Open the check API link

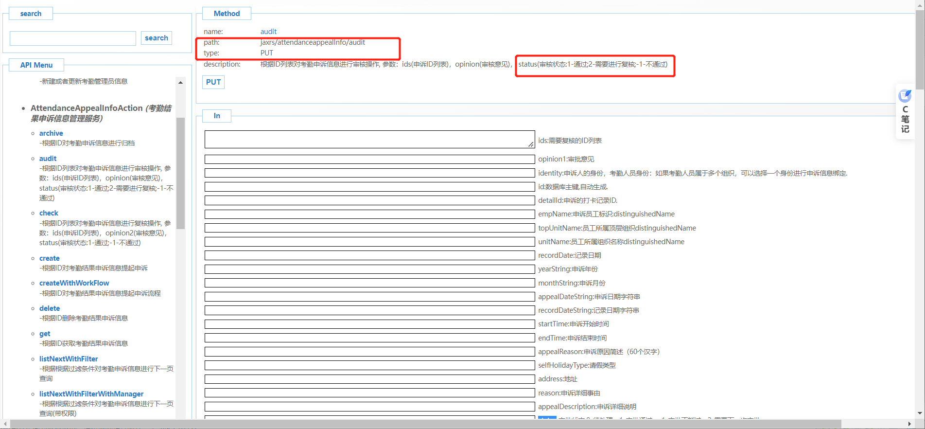[x=49, y=213]
